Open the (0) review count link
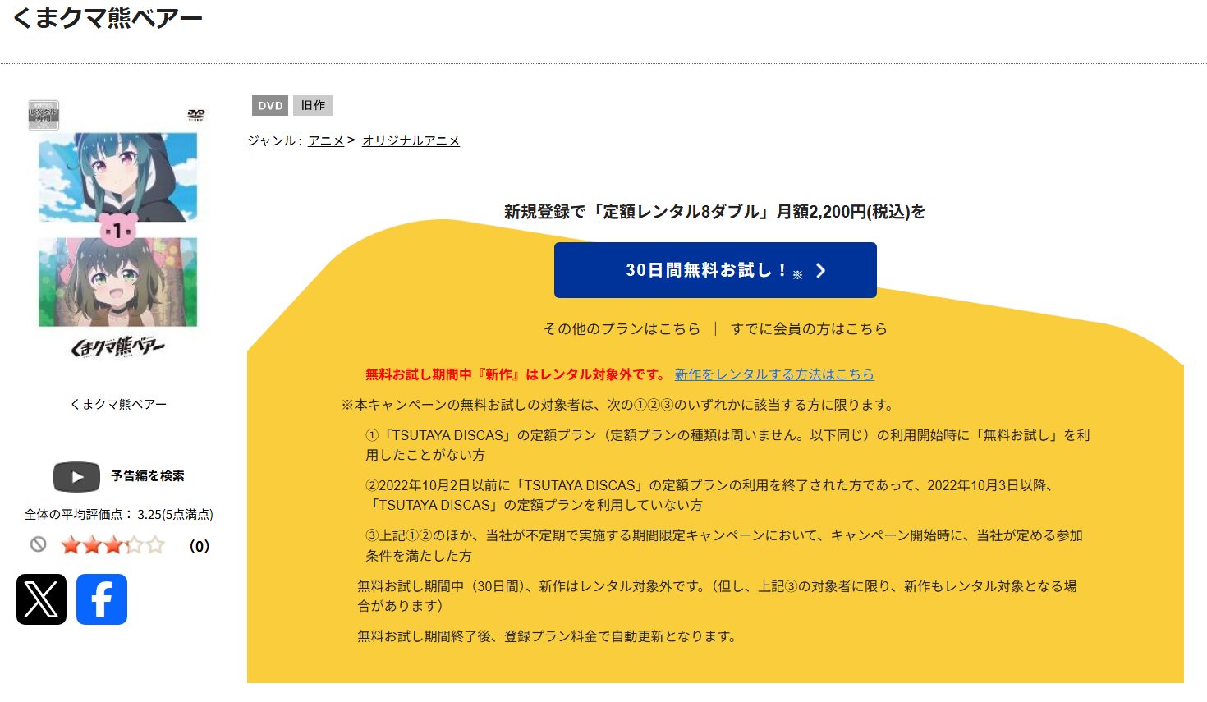This screenshot has width=1207, height=702. [199, 546]
